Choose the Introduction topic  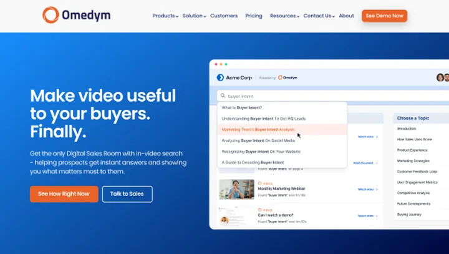pos(407,129)
